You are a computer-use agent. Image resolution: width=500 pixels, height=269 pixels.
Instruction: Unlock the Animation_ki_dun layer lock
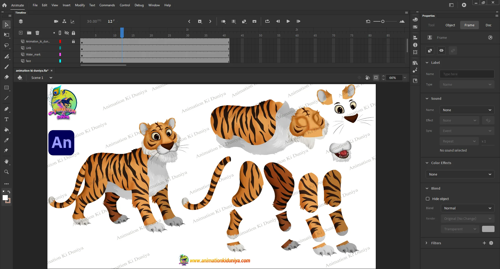click(73, 41)
